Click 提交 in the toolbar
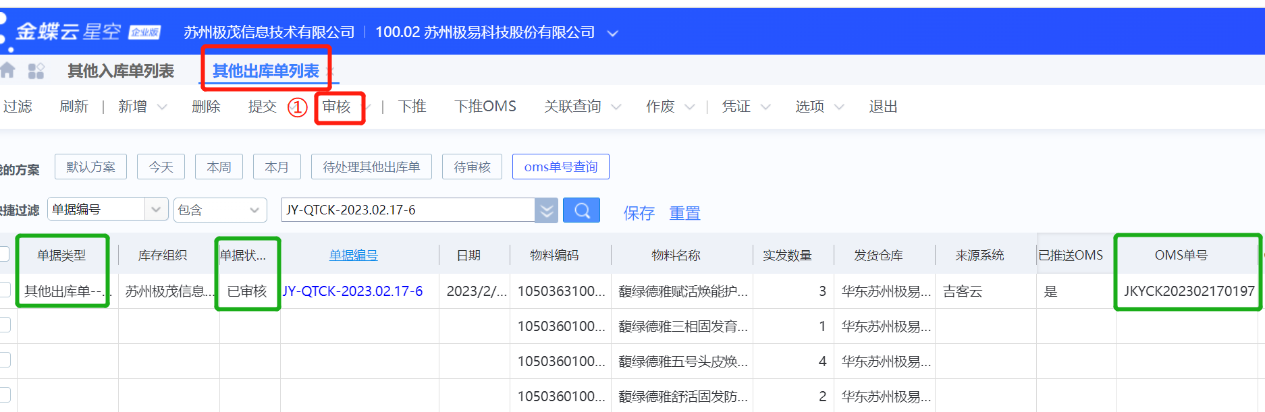Viewport: 1265px width, 412px height. [263, 107]
